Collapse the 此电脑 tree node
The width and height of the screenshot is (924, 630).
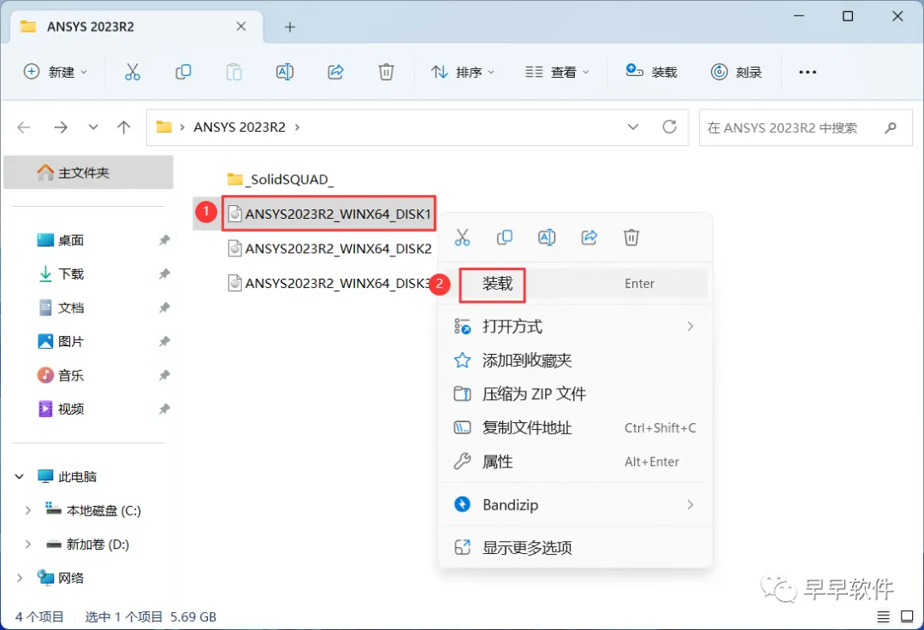[20, 476]
